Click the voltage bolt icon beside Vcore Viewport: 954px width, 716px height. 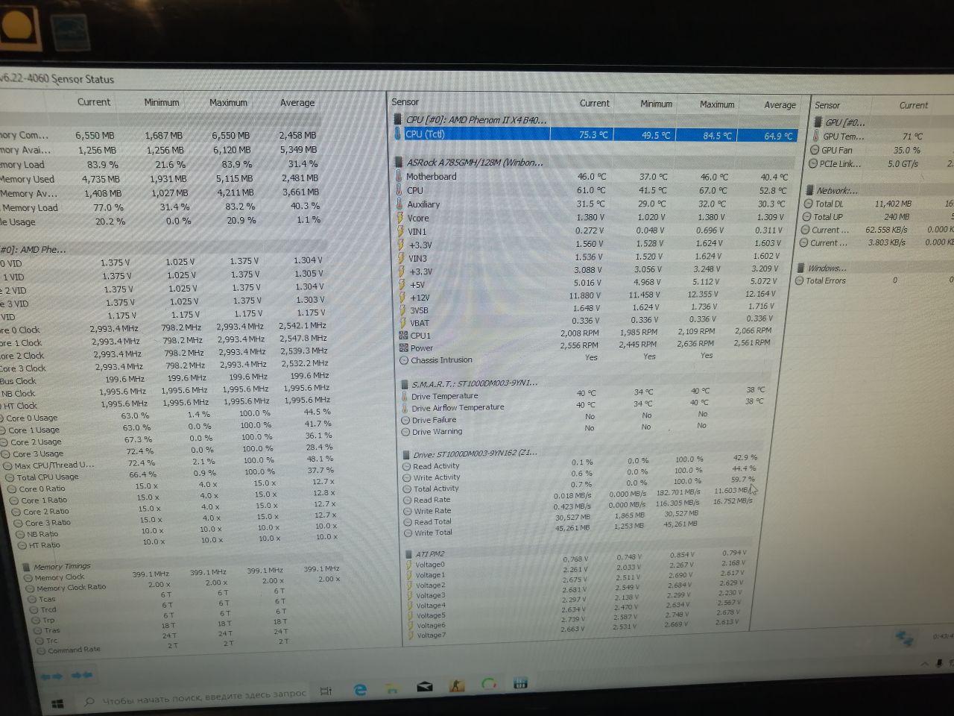coord(399,218)
